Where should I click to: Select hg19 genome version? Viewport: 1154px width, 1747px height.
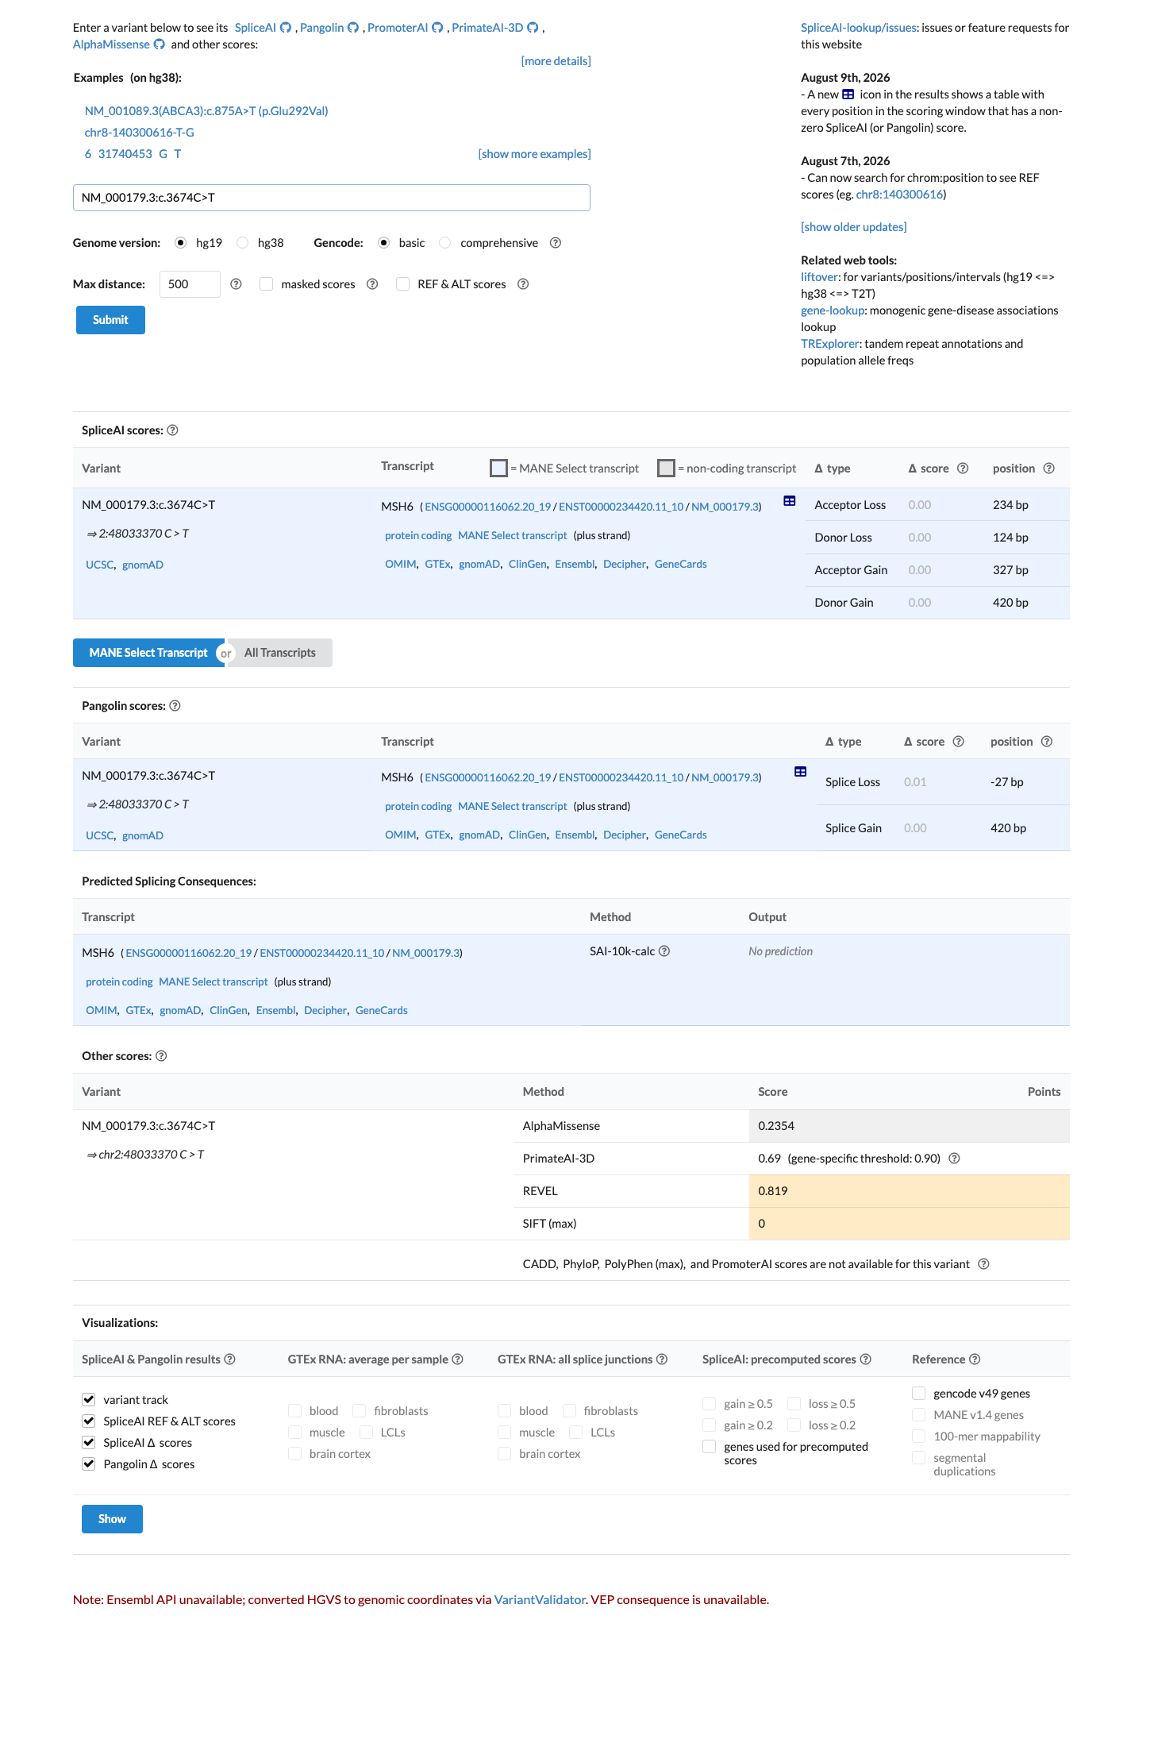[181, 243]
